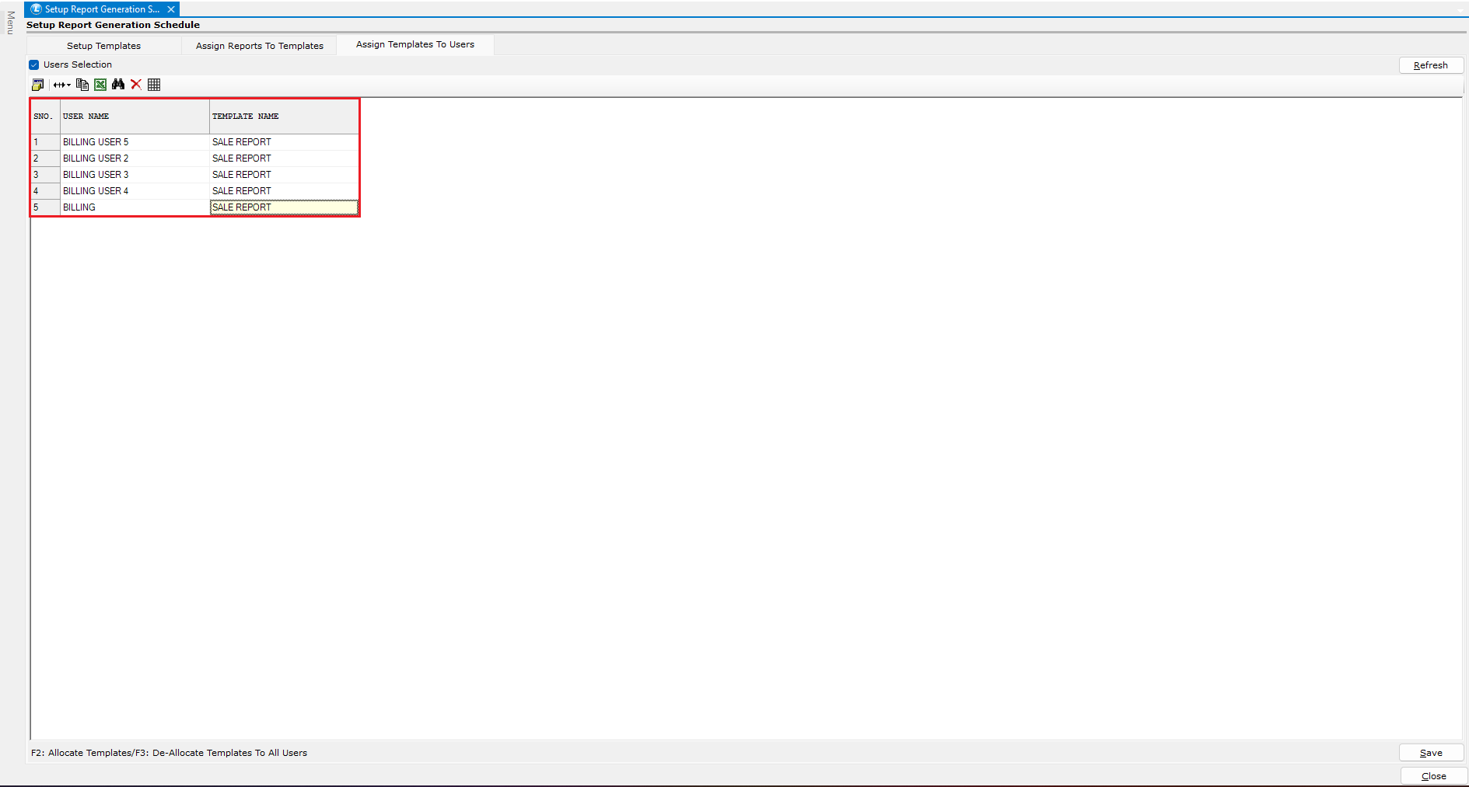Image resolution: width=1469 pixels, height=787 pixels.
Task: Select the Assign Templates To Users tab
Action: point(414,45)
